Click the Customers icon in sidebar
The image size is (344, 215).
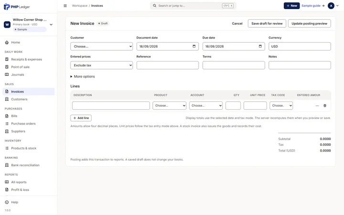(x=7, y=99)
